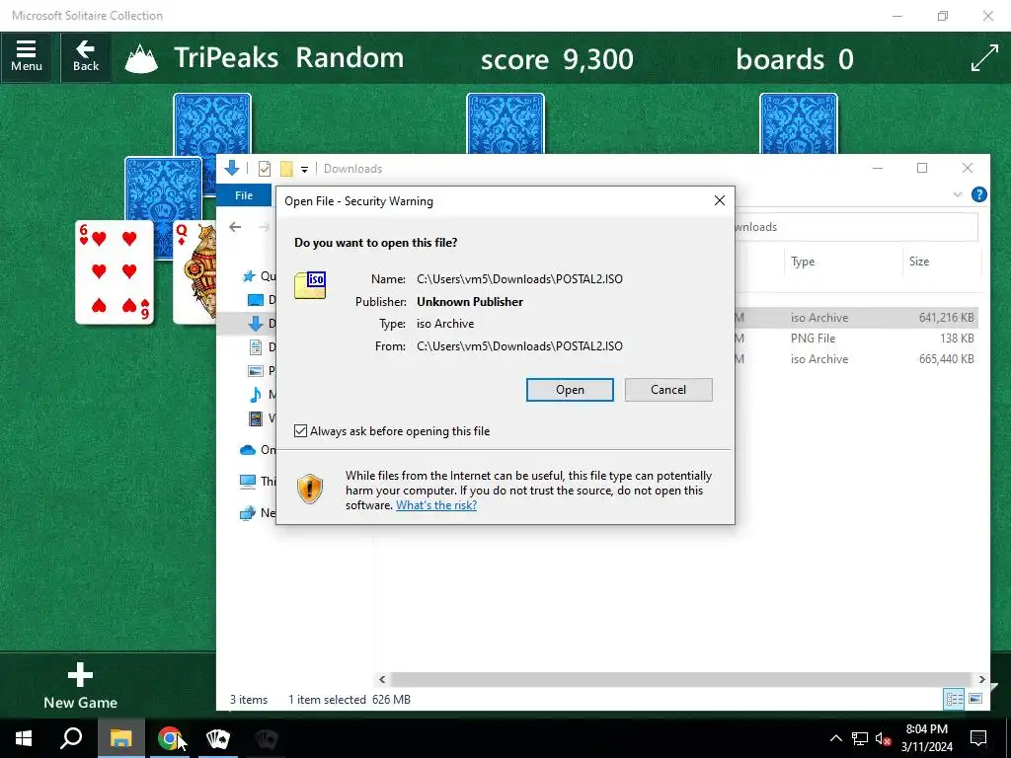
Task: Open the Windows Start menu
Action: [x=24, y=738]
